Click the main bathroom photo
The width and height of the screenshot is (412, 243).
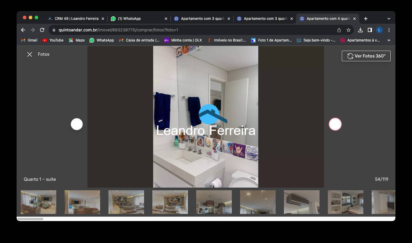click(206, 117)
